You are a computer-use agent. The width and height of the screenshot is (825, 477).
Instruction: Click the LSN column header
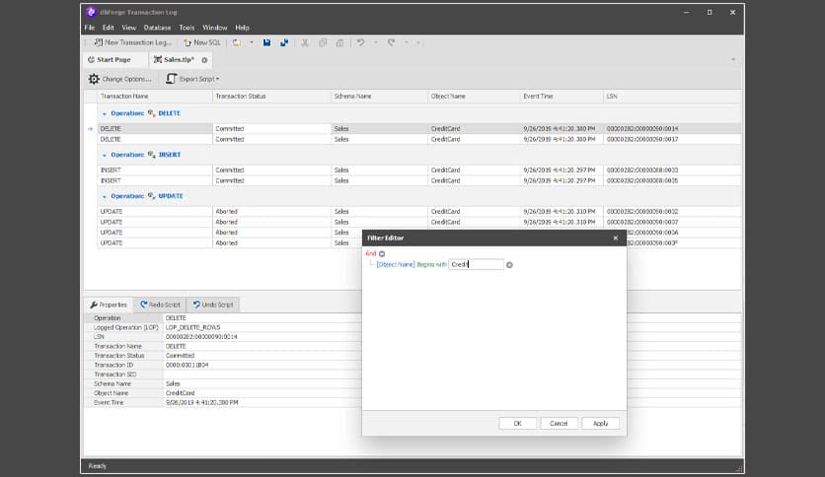pyautogui.click(x=672, y=97)
